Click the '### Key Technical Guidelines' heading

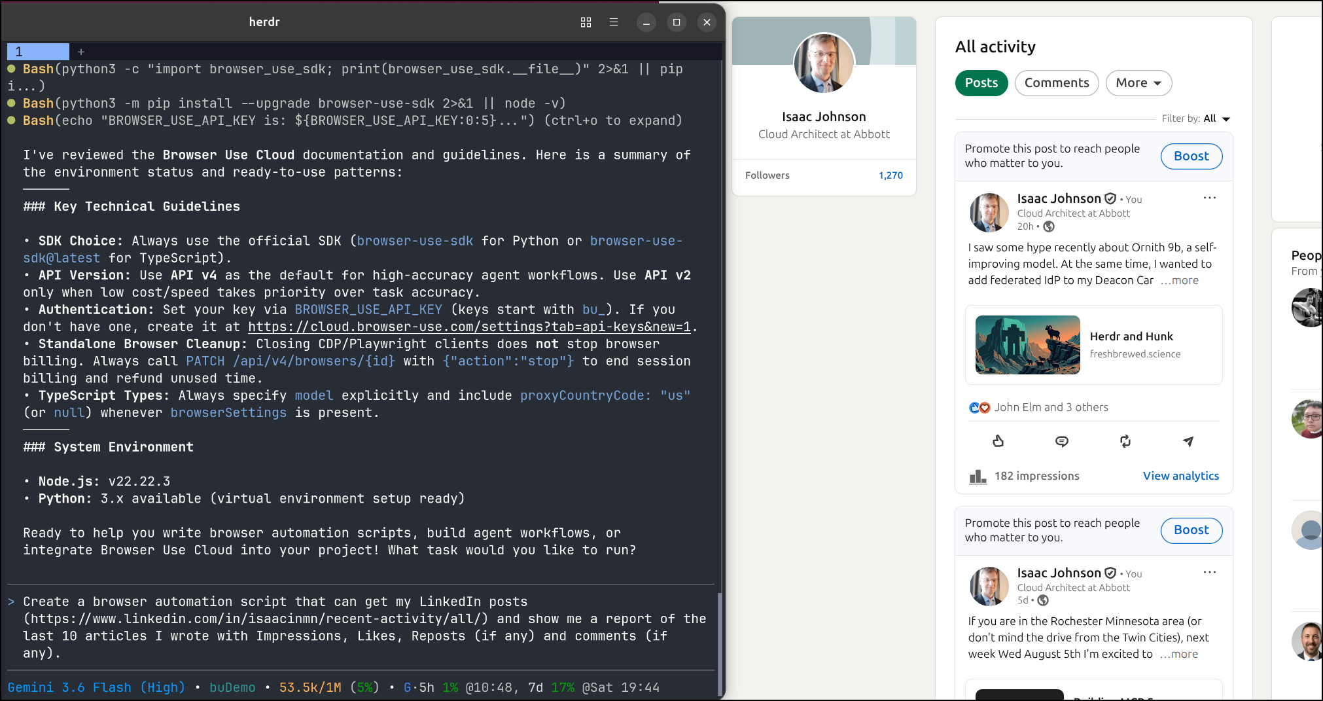[132, 206]
